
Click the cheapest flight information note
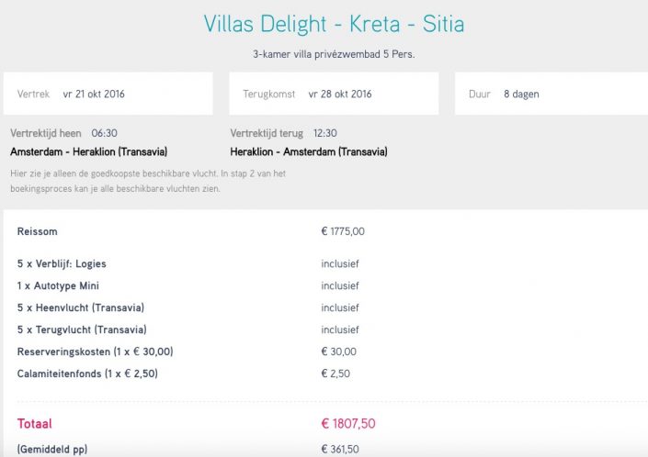[x=148, y=181]
